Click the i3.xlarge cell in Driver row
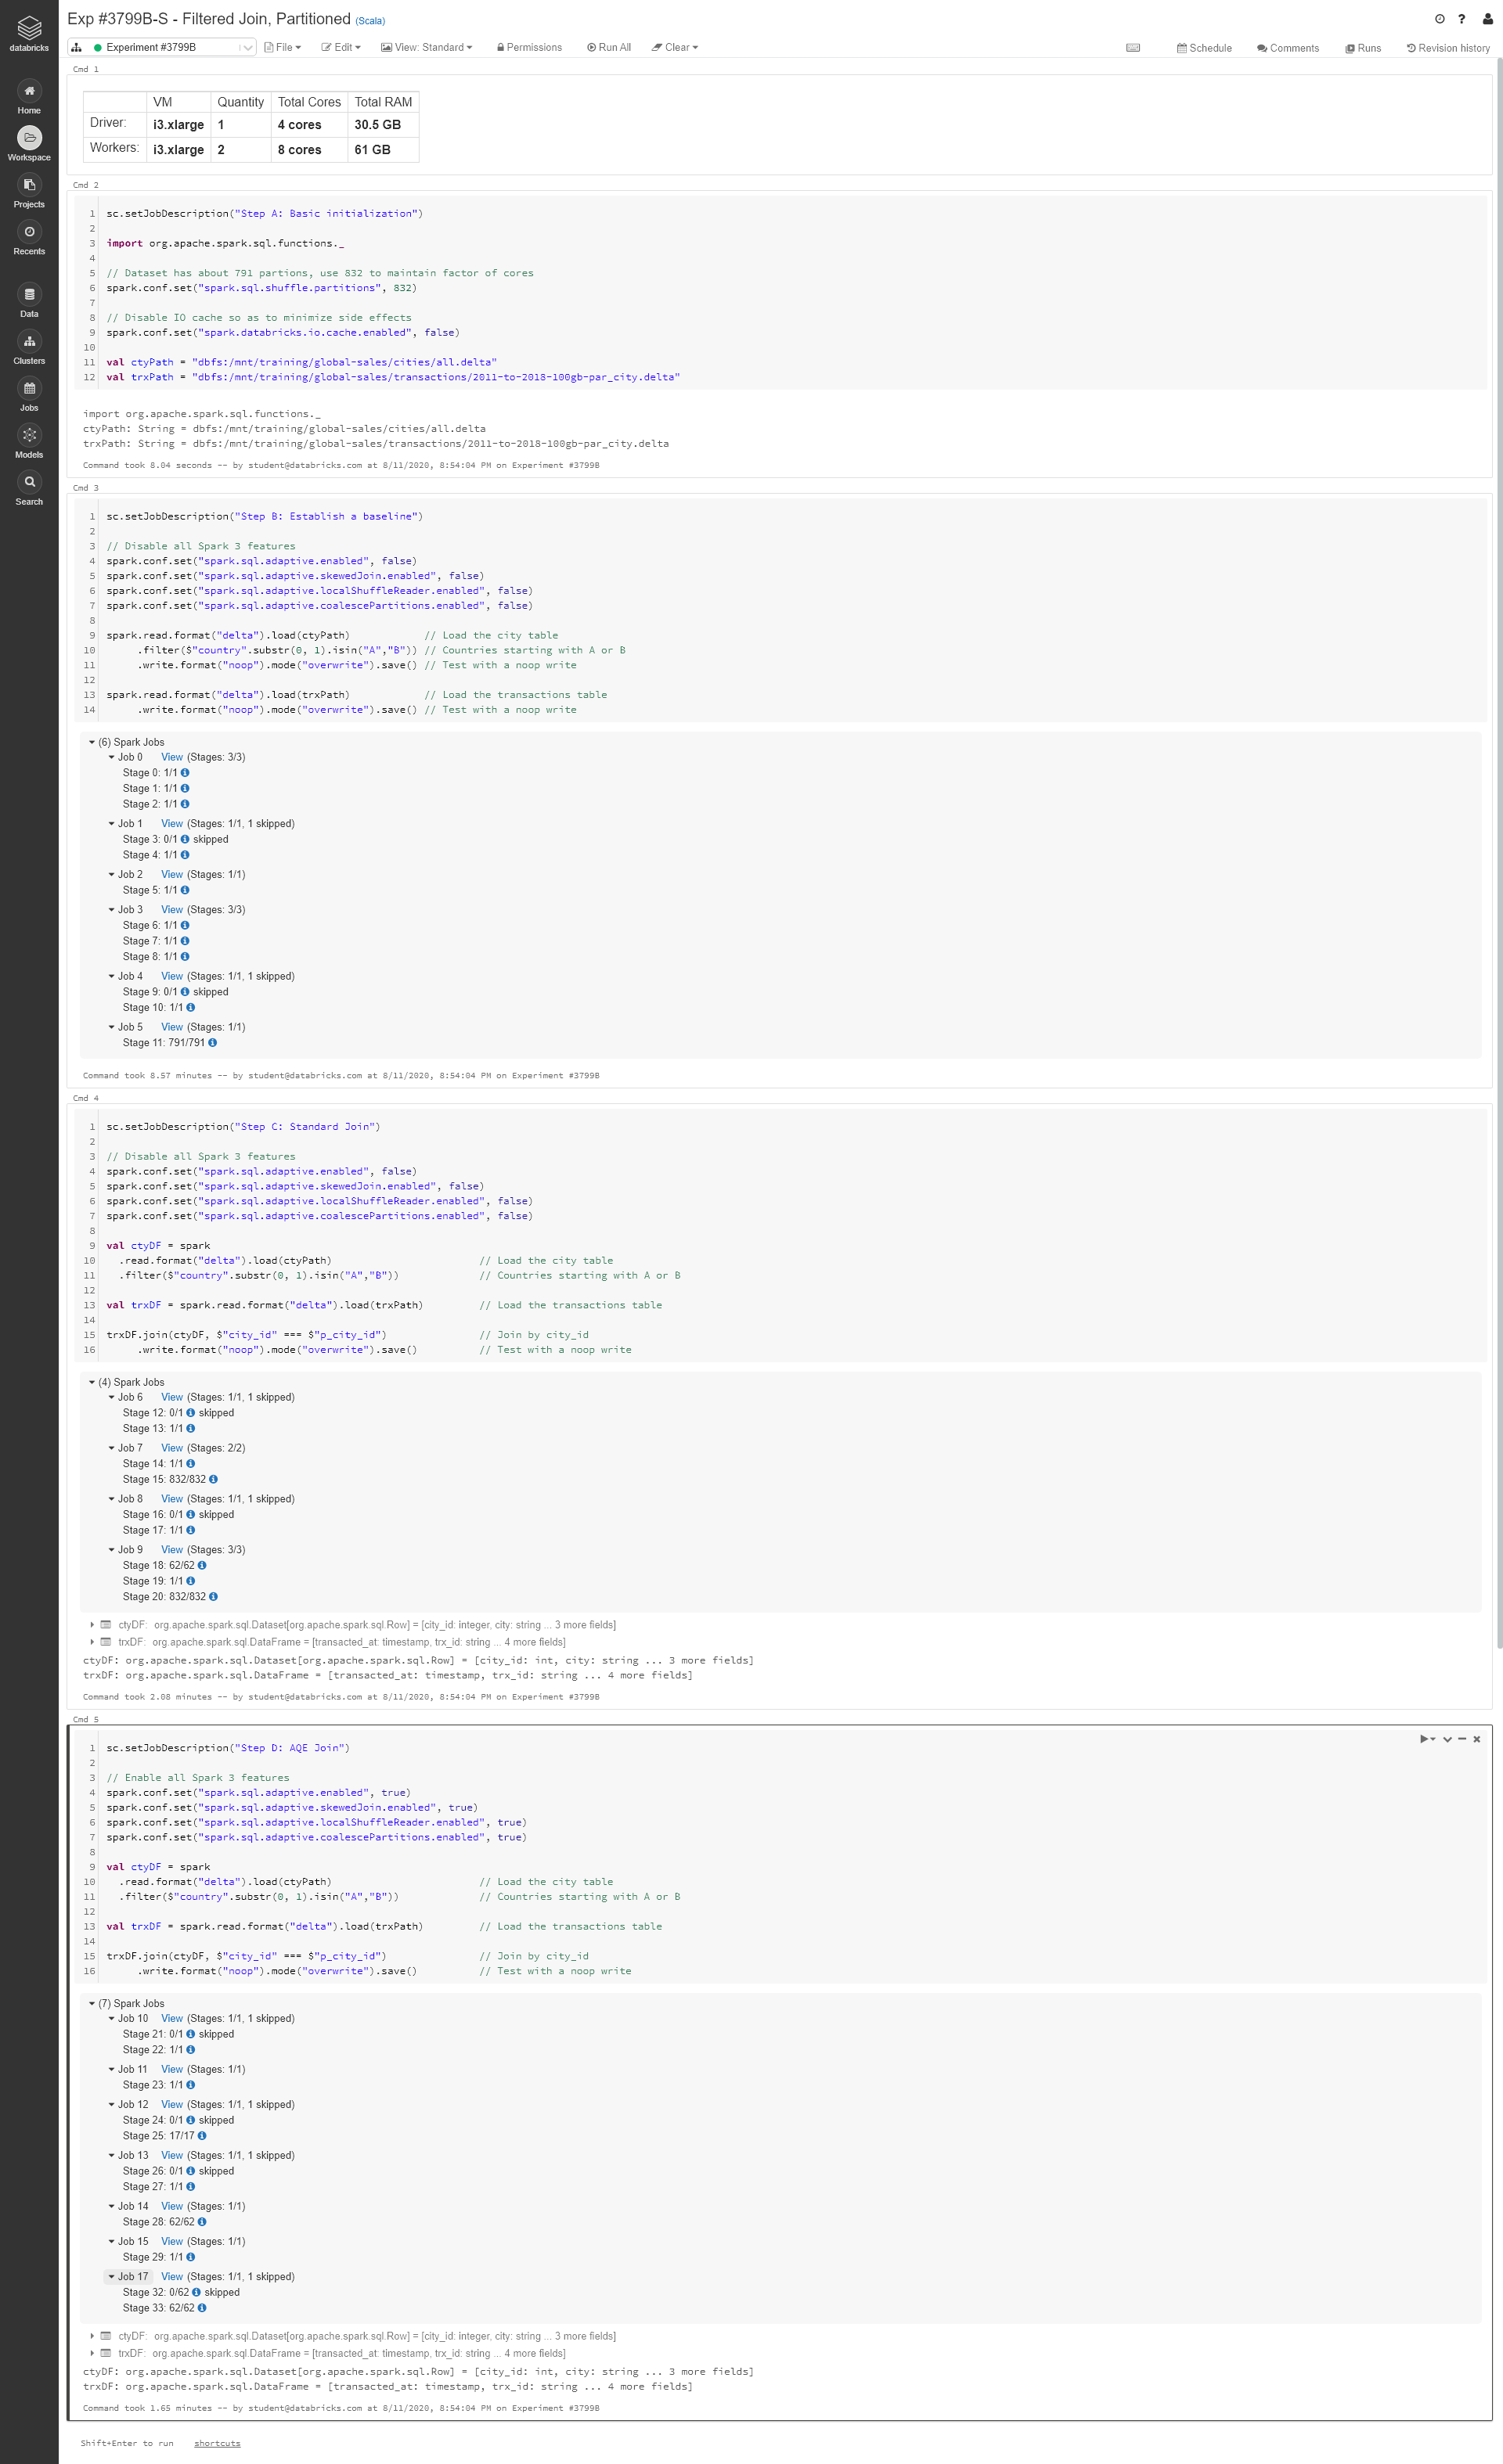1503x2464 pixels. pos(178,125)
